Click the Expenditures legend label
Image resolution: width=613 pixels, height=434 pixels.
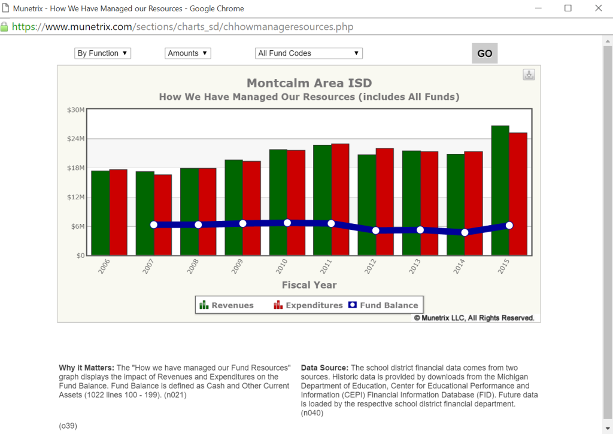(x=314, y=305)
